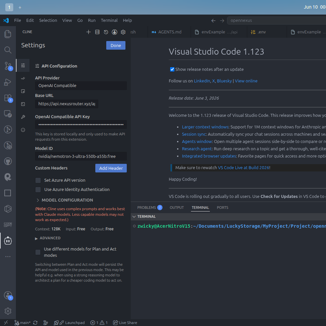Switch to the OUTPUT panel tab
This screenshot has height=326, width=326.
(177, 208)
